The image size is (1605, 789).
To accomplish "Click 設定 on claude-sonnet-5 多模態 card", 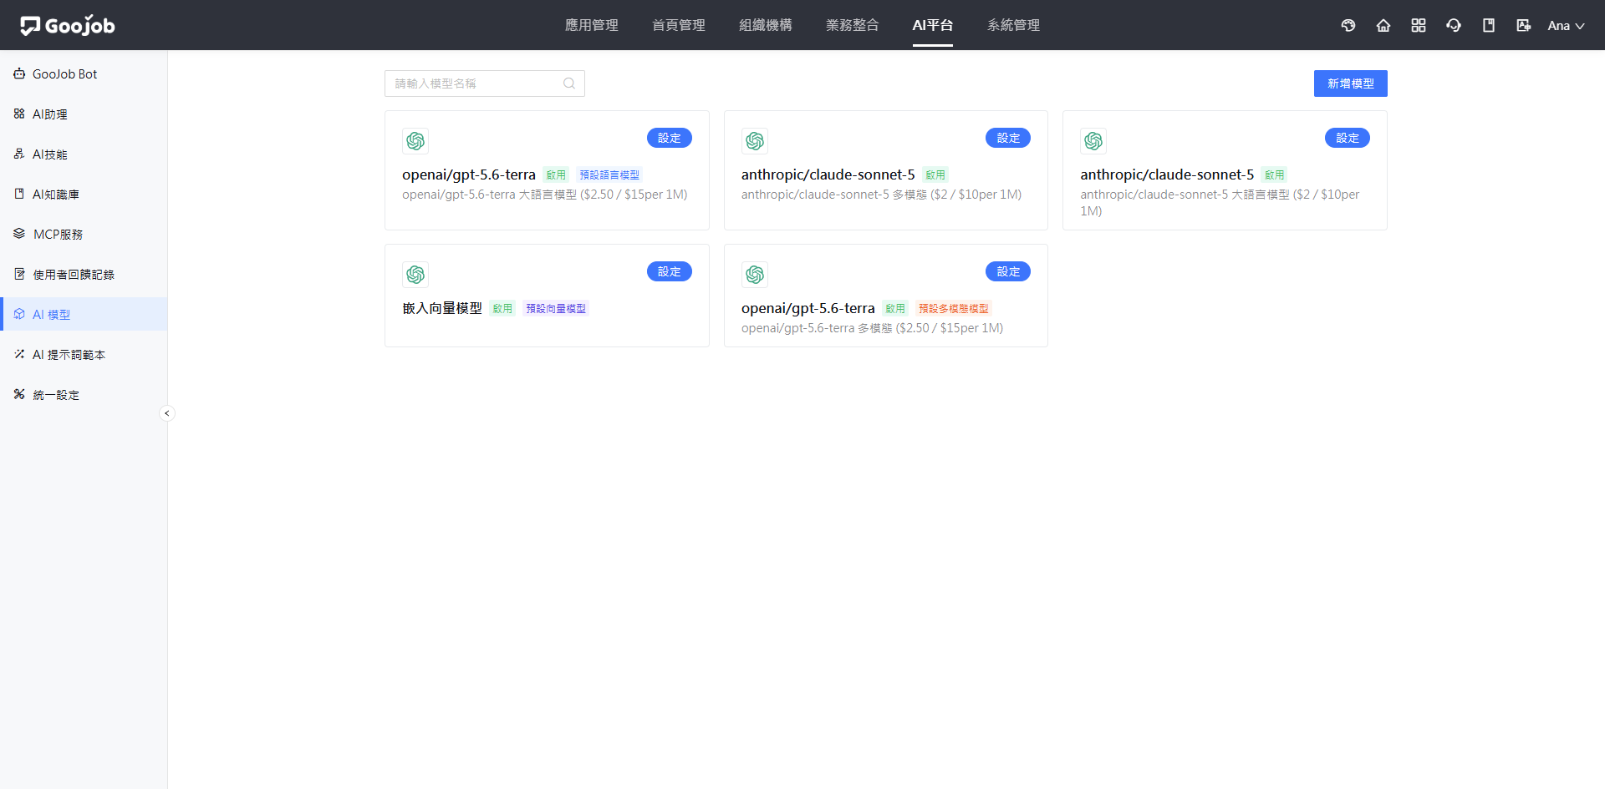I will [1008, 138].
